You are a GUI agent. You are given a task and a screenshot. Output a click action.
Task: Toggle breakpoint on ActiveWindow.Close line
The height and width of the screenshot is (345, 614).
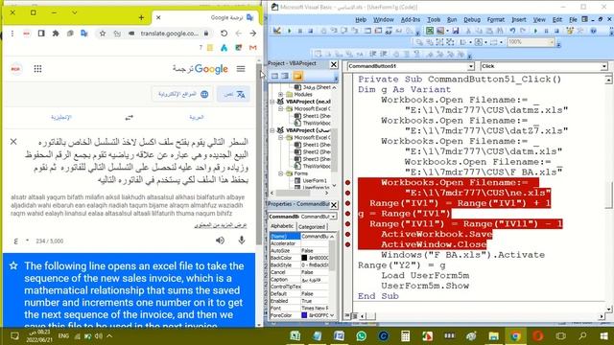[347, 244]
